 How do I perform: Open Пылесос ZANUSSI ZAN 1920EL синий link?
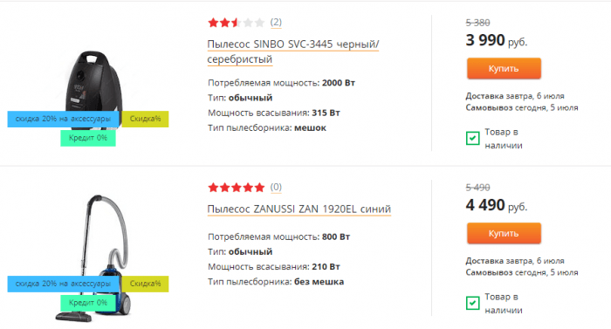(x=299, y=209)
